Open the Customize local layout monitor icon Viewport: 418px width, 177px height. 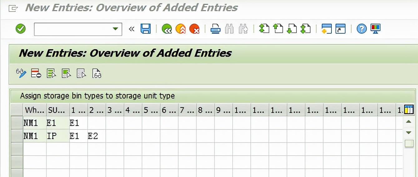coord(376,29)
